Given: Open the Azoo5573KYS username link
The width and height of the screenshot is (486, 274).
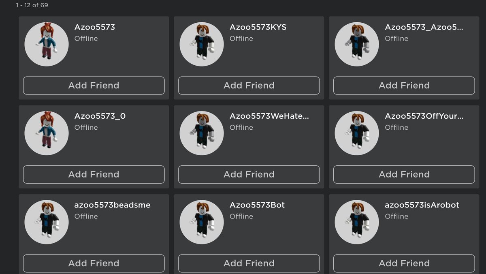Looking at the screenshot, I should click(x=258, y=27).
